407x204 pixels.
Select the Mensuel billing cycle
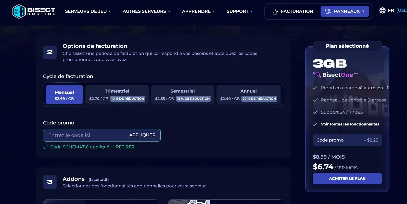pyautogui.click(x=64, y=95)
